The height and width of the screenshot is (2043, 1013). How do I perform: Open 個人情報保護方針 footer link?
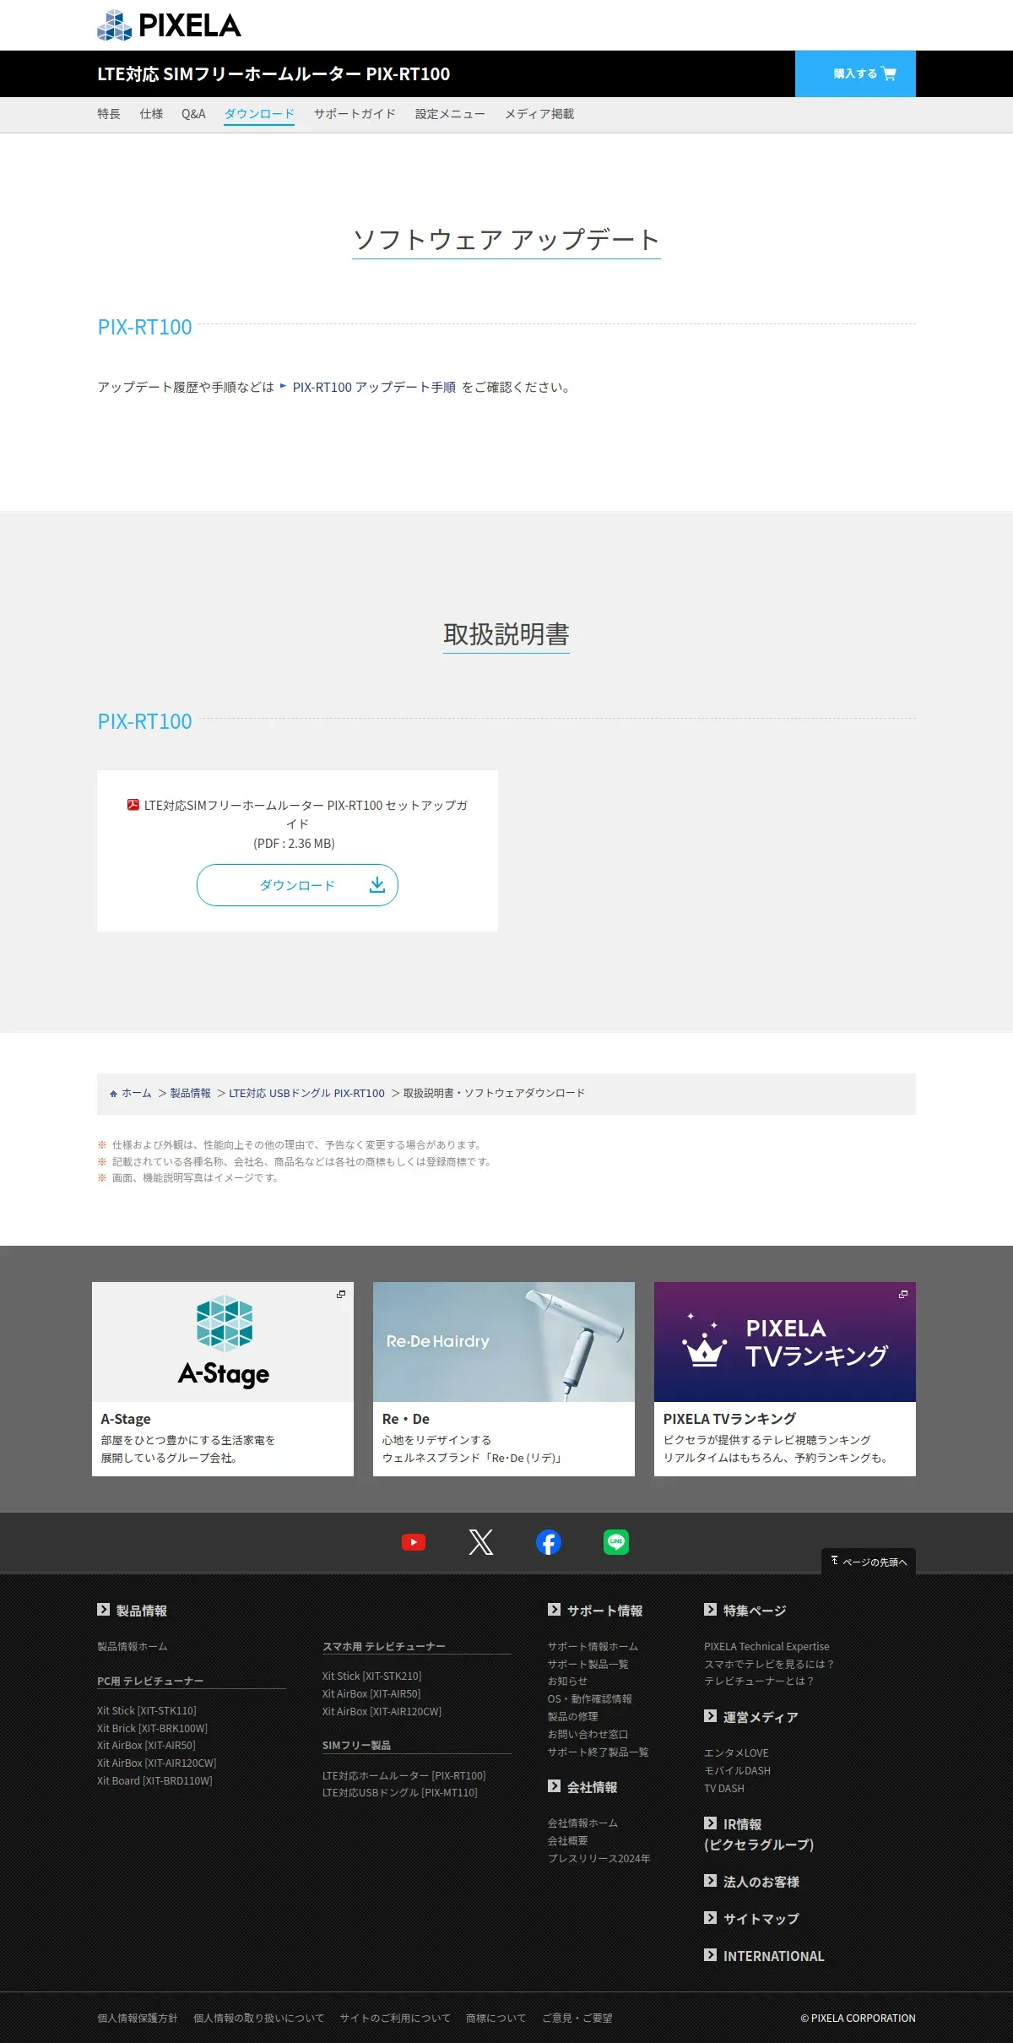[x=138, y=2018]
